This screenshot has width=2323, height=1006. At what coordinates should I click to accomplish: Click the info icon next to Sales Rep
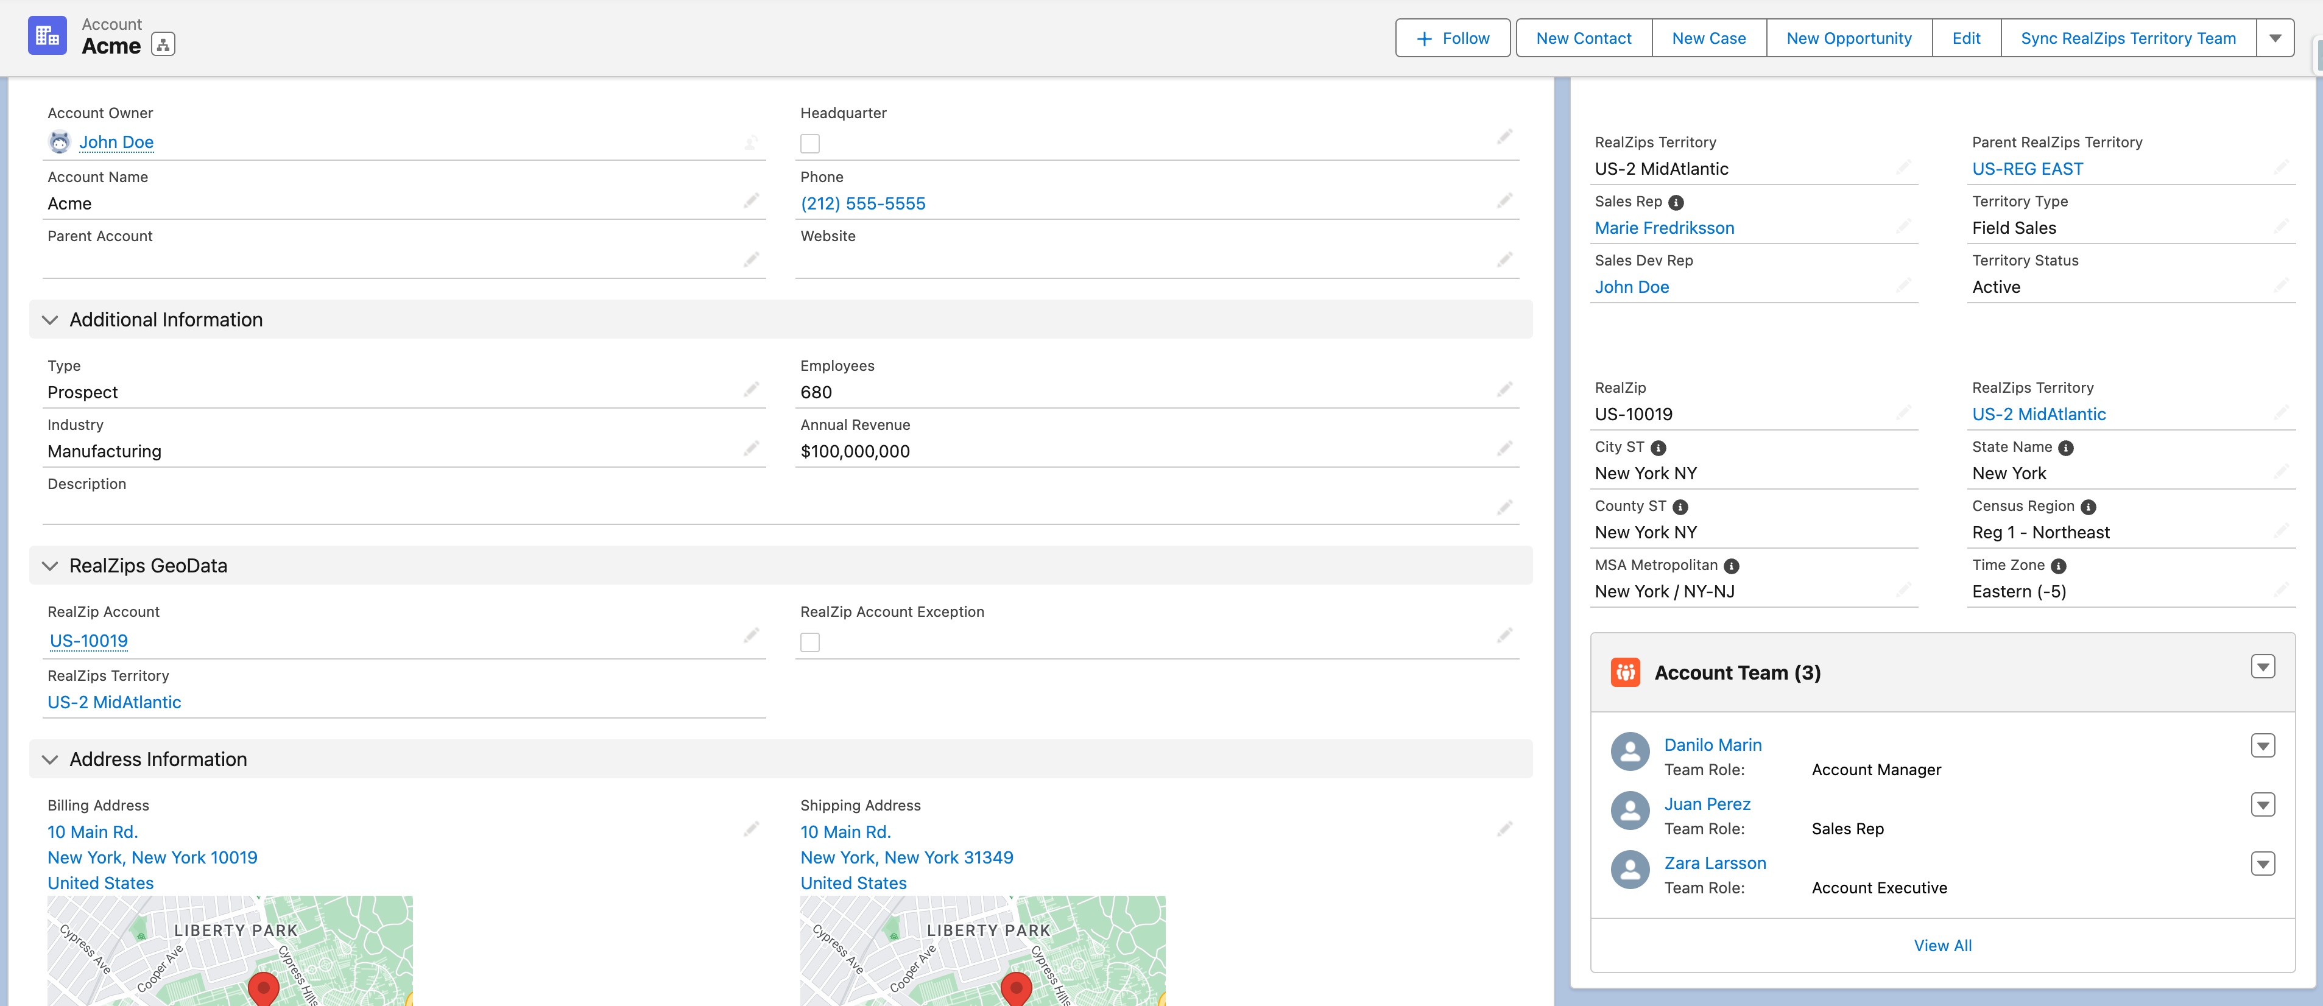pyautogui.click(x=1676, y=203)
